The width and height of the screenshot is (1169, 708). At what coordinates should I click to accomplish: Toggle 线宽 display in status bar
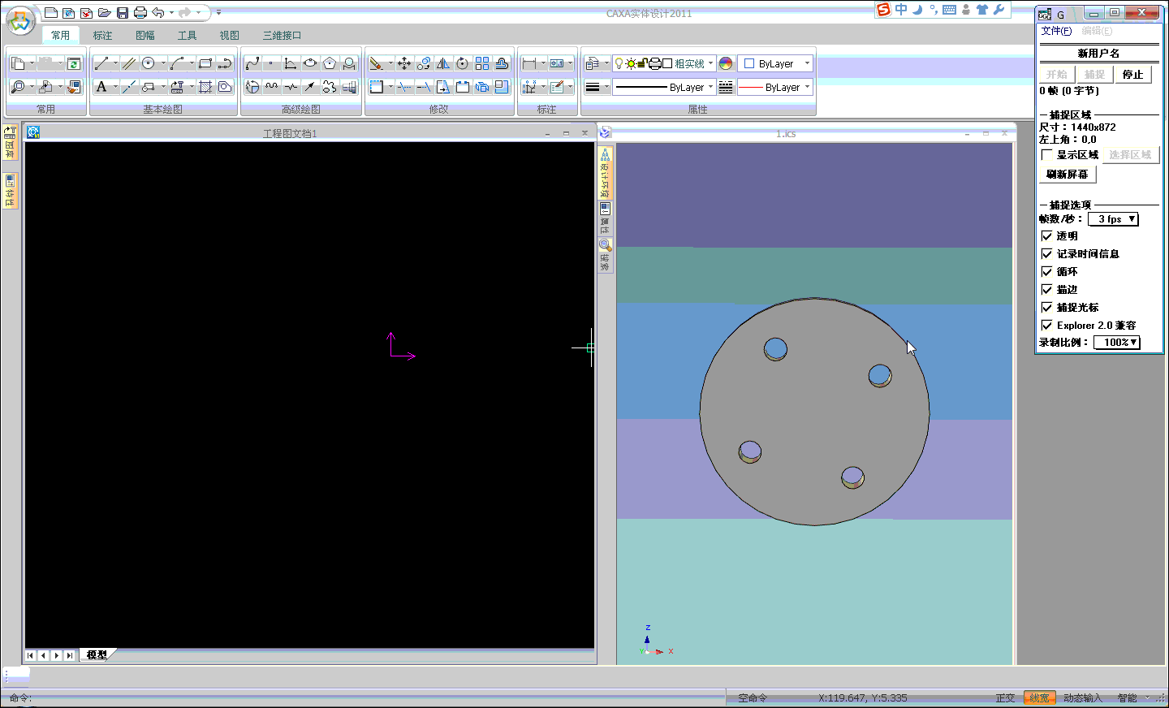(1040, 698)
